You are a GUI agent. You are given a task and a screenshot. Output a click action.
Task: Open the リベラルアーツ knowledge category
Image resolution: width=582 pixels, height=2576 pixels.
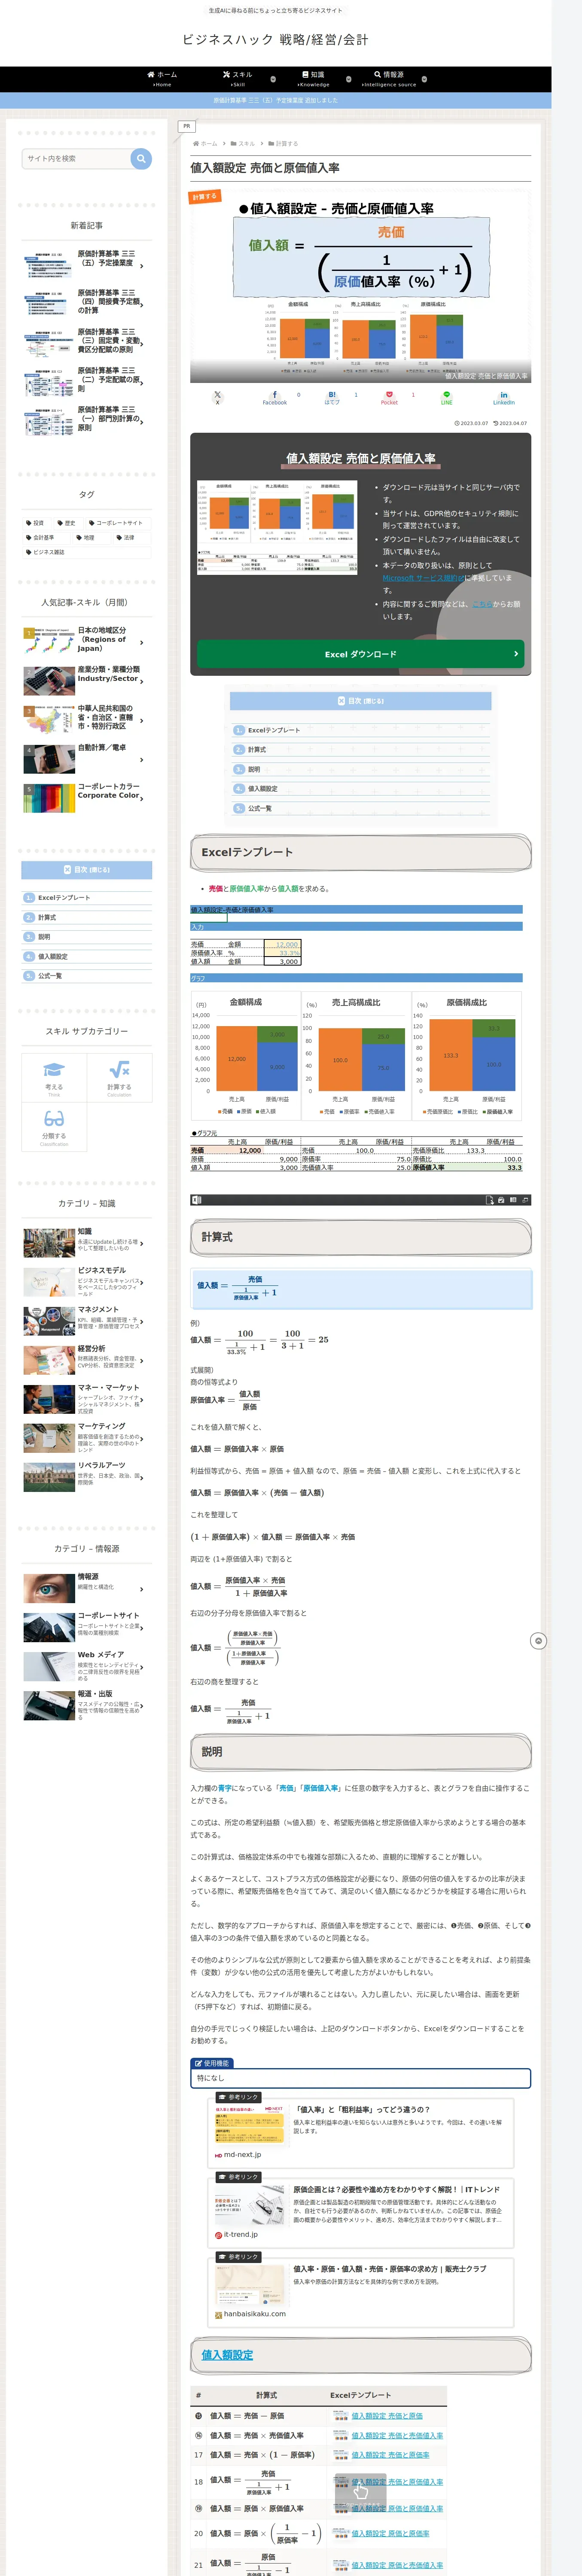[87, 1477]
